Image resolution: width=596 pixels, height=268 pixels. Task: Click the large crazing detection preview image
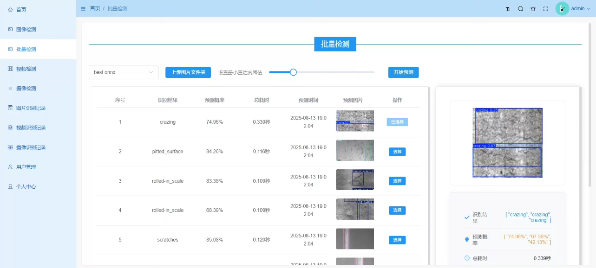coord(507,143)
